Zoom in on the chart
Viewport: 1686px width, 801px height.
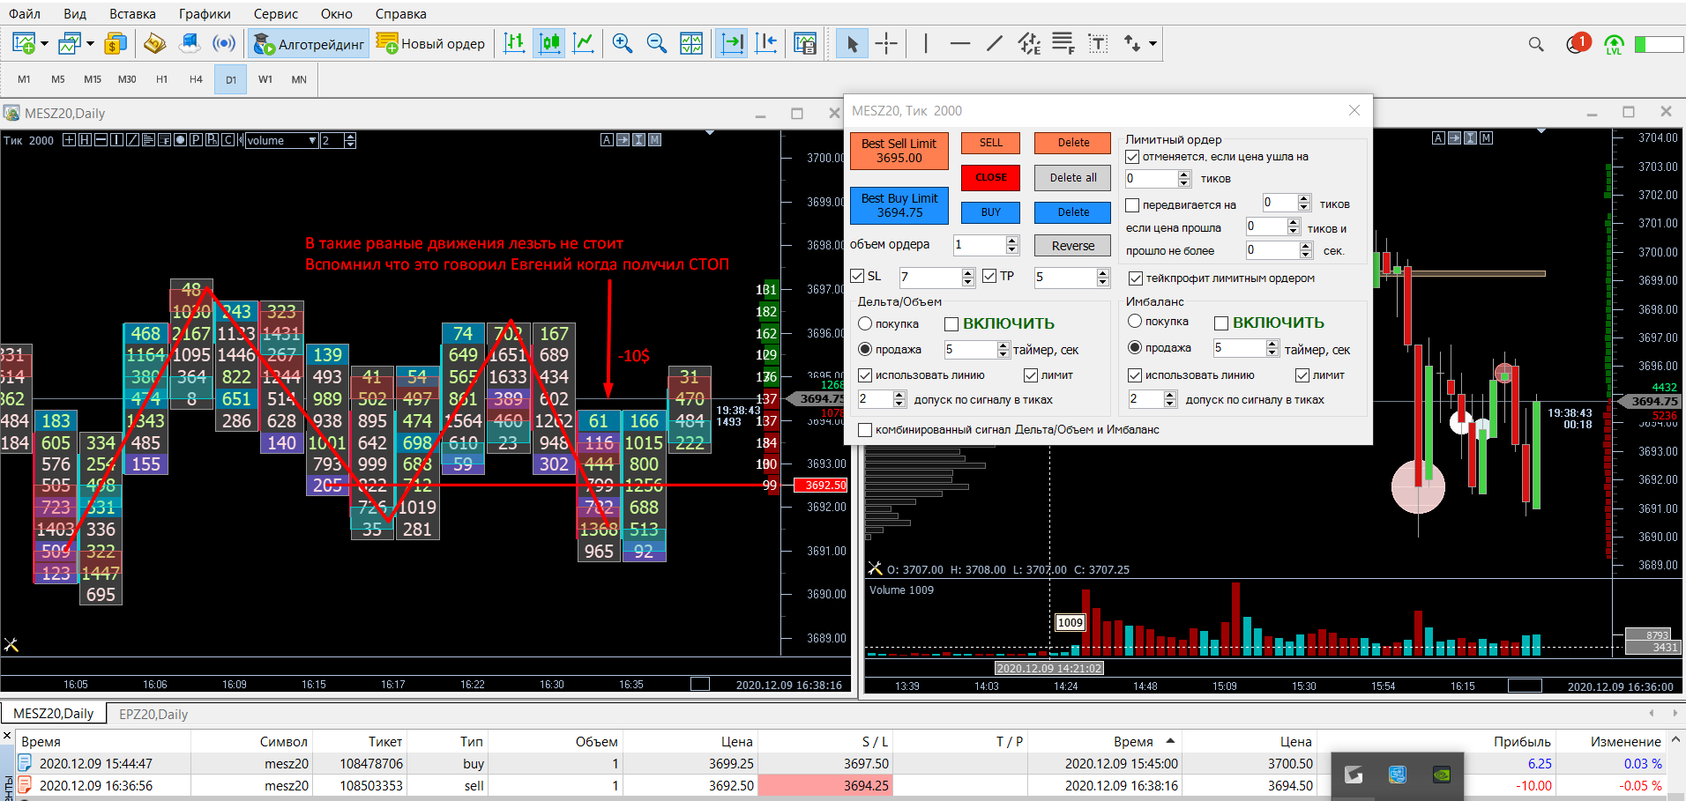coord(622,43)
